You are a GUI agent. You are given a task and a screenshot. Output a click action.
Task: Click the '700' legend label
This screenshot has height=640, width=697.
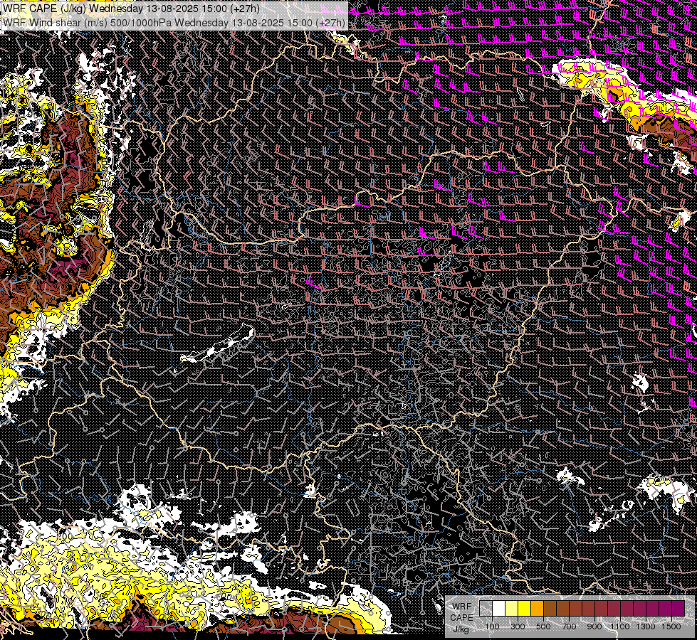569,626
